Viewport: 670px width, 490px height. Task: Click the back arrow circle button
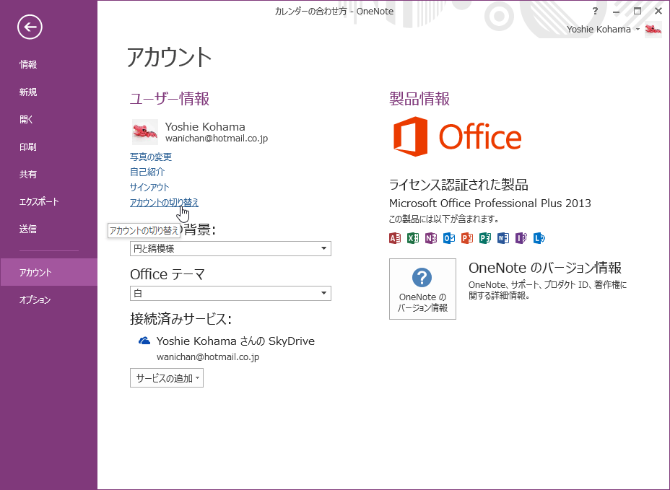(x=30, y=27)
